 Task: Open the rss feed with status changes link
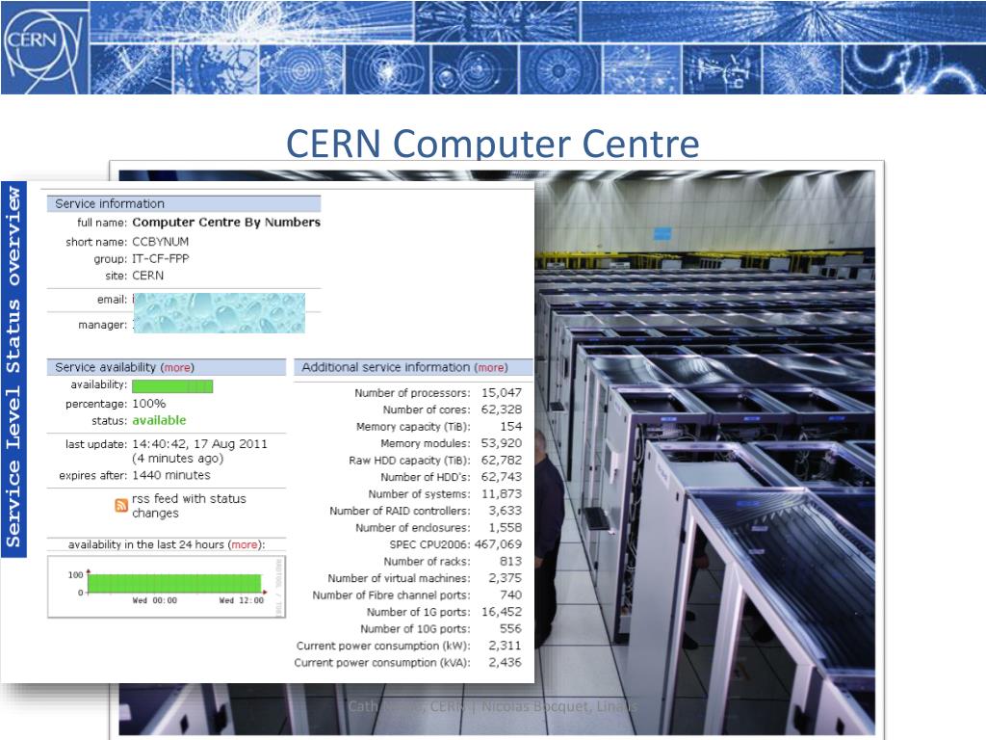pyautogui.click(x=189, y=506)
